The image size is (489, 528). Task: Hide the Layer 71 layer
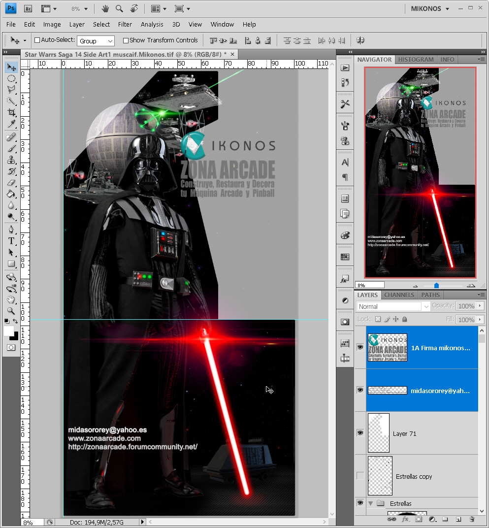pos(360,433)
